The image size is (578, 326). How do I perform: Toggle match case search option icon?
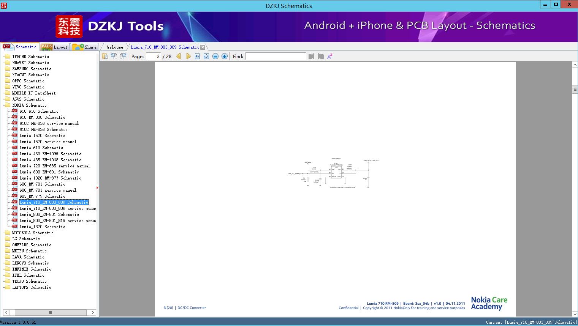(x=329, y=56)
